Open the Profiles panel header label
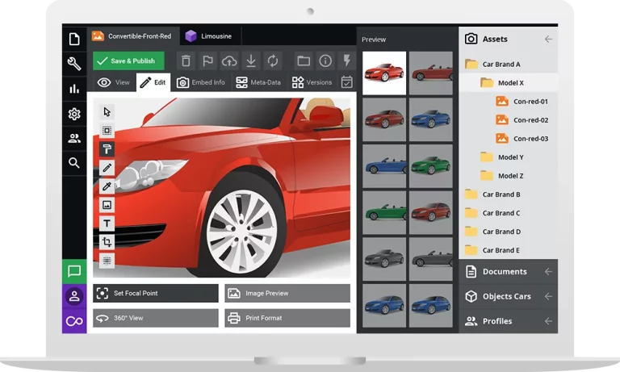The width and height of the screenshot is (620, 372). [x=497, y=321]
